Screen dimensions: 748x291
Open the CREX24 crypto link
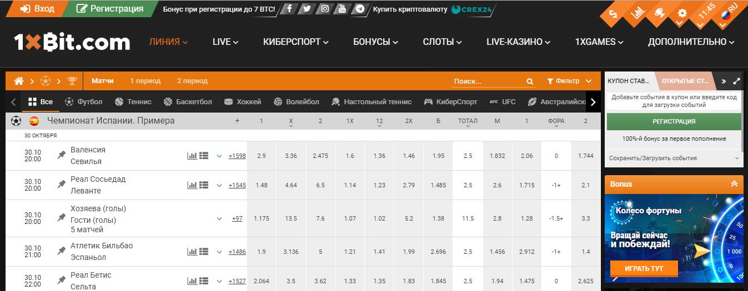pyautogui.click(x=471, y=9)
